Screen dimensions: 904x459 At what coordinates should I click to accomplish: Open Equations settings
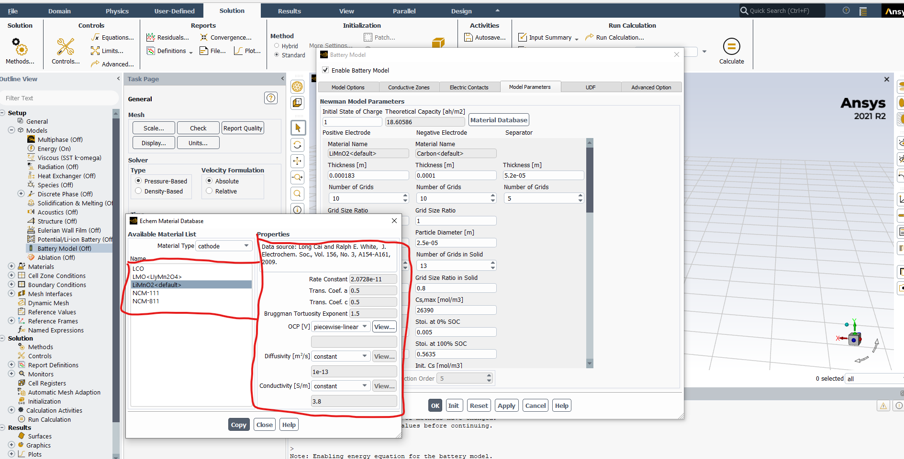[x=113, y=37]
